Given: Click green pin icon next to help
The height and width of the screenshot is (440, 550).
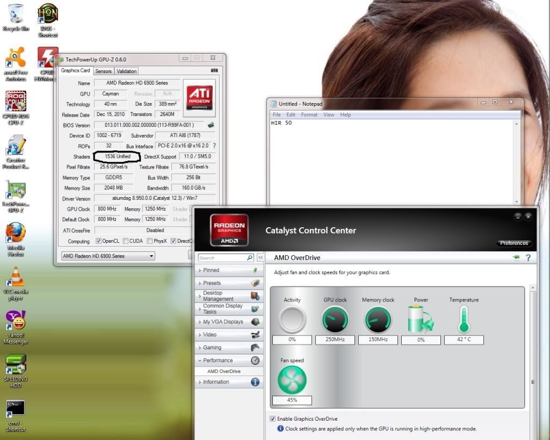Looking at the screenshot, I should coord(516,257).
